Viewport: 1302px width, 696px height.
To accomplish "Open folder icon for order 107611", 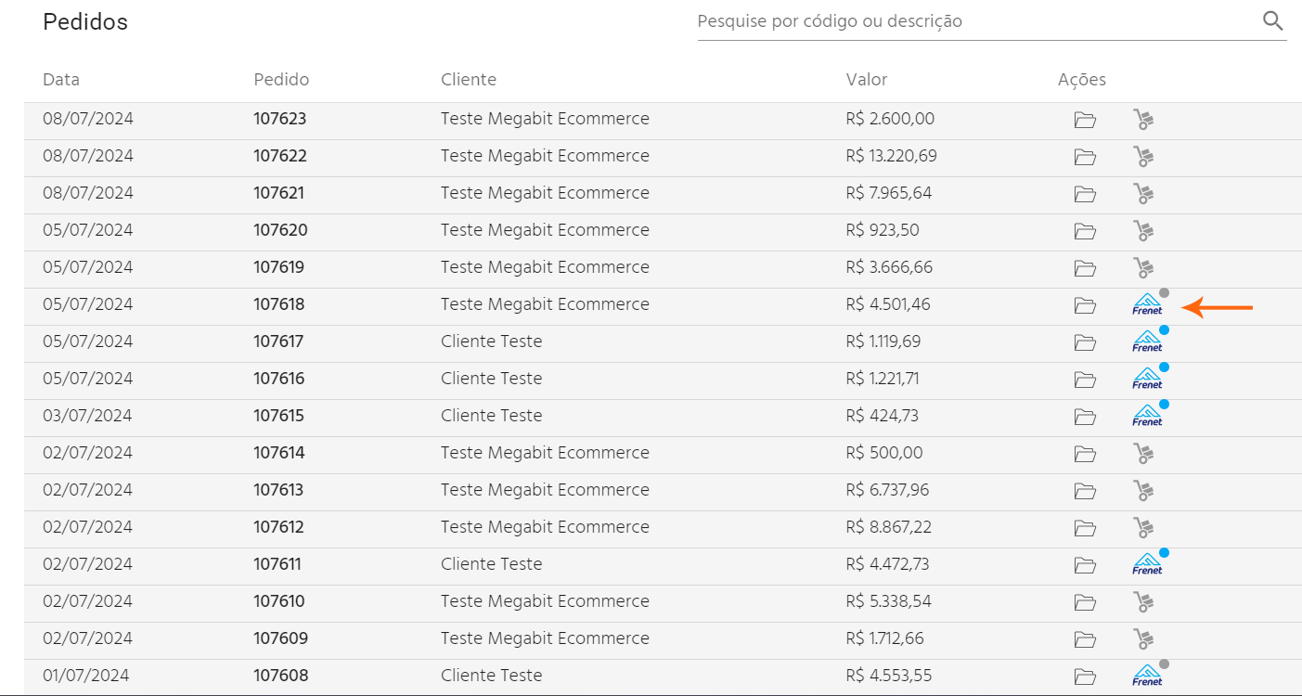I will (1085, 565).
